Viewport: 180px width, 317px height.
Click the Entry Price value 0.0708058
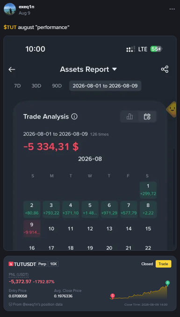[18, 296]
